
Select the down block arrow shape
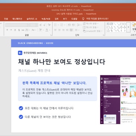pyautogui.click(x=124, y=27)
